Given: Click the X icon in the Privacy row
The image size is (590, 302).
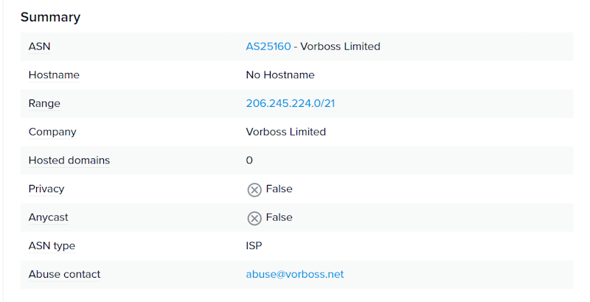Looking at the screenshot, I should (254, 190).
